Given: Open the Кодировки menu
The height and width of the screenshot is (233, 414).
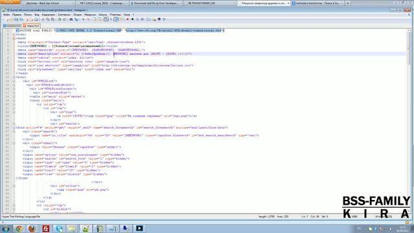Looking at the screenshot, I should pos(49,14).
